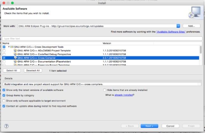Viewport: 205px width, 133px height.
Task: Enable Show only software applicable to target environment
Action: (x=4, y=101)
